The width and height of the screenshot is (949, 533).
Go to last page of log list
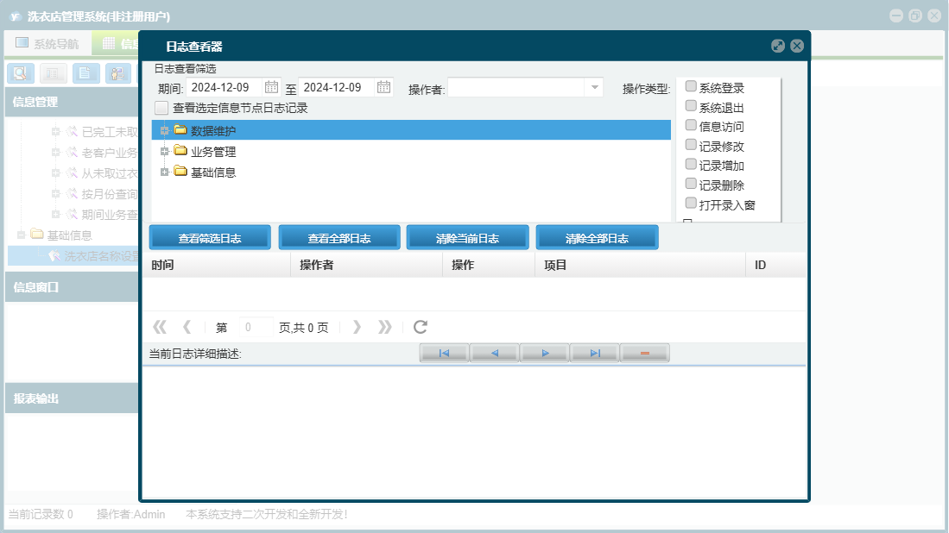click(384, 327)
